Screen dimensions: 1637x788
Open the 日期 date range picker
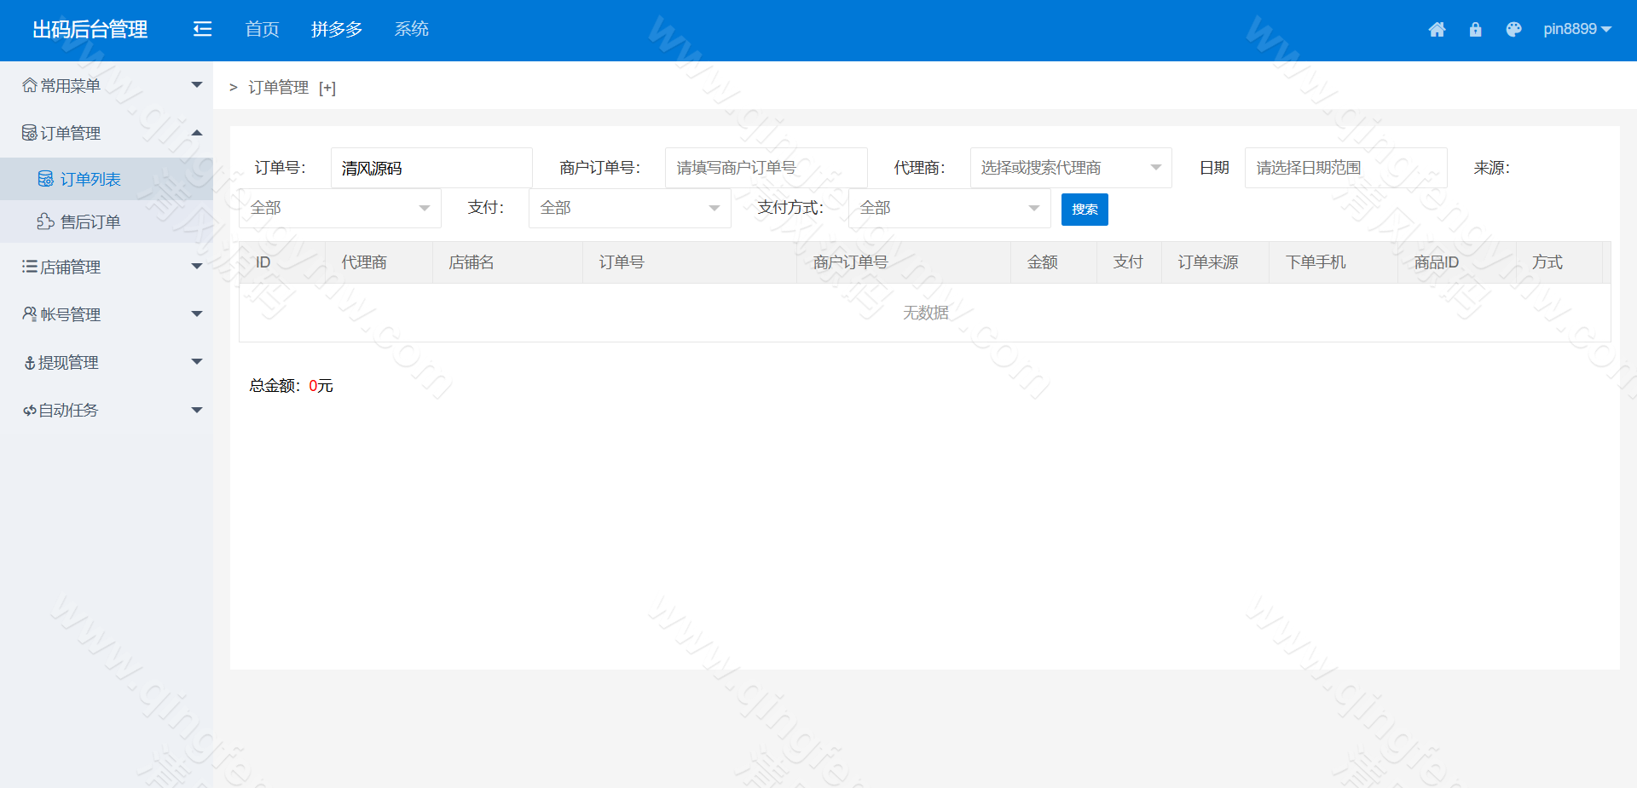click(x=1345, y=167)
